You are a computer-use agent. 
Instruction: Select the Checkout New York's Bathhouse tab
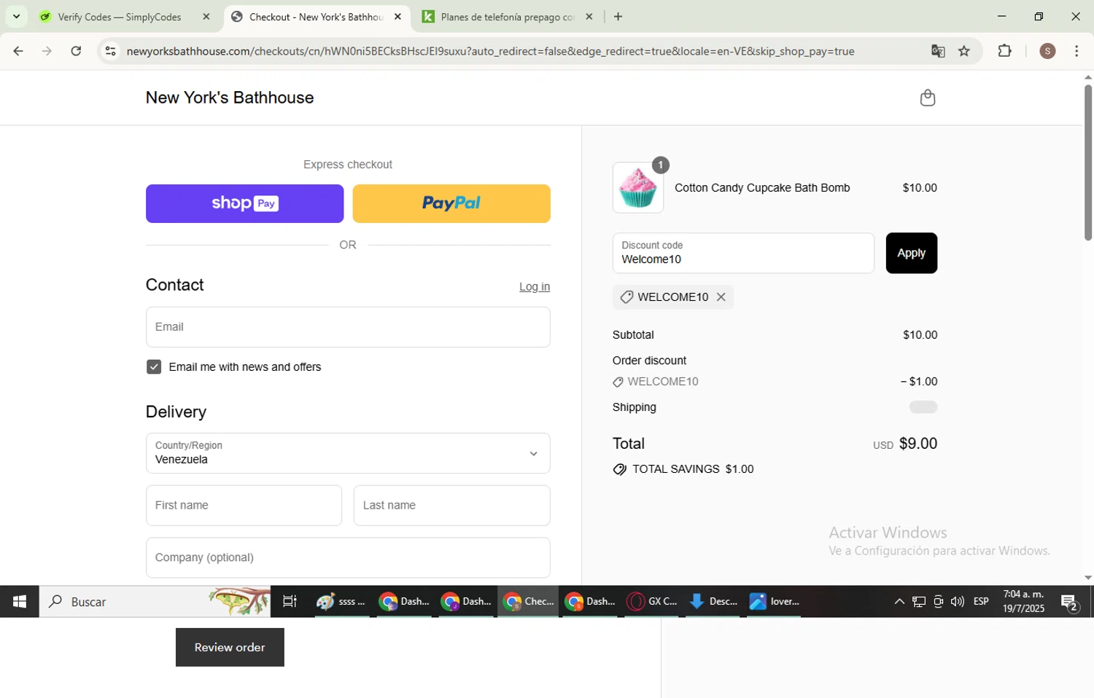point(315,17)
